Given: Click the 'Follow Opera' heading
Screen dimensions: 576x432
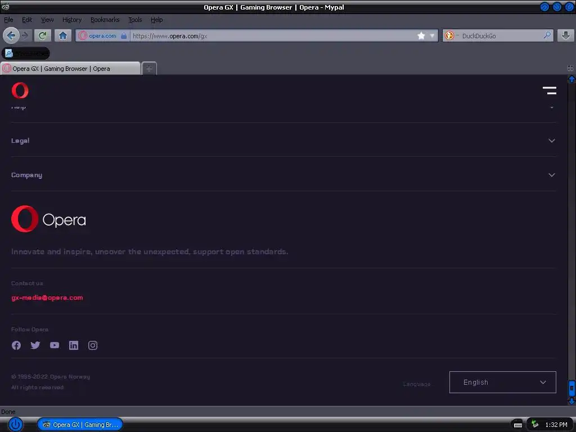Looking at the screenshot, I should point(30,330).
